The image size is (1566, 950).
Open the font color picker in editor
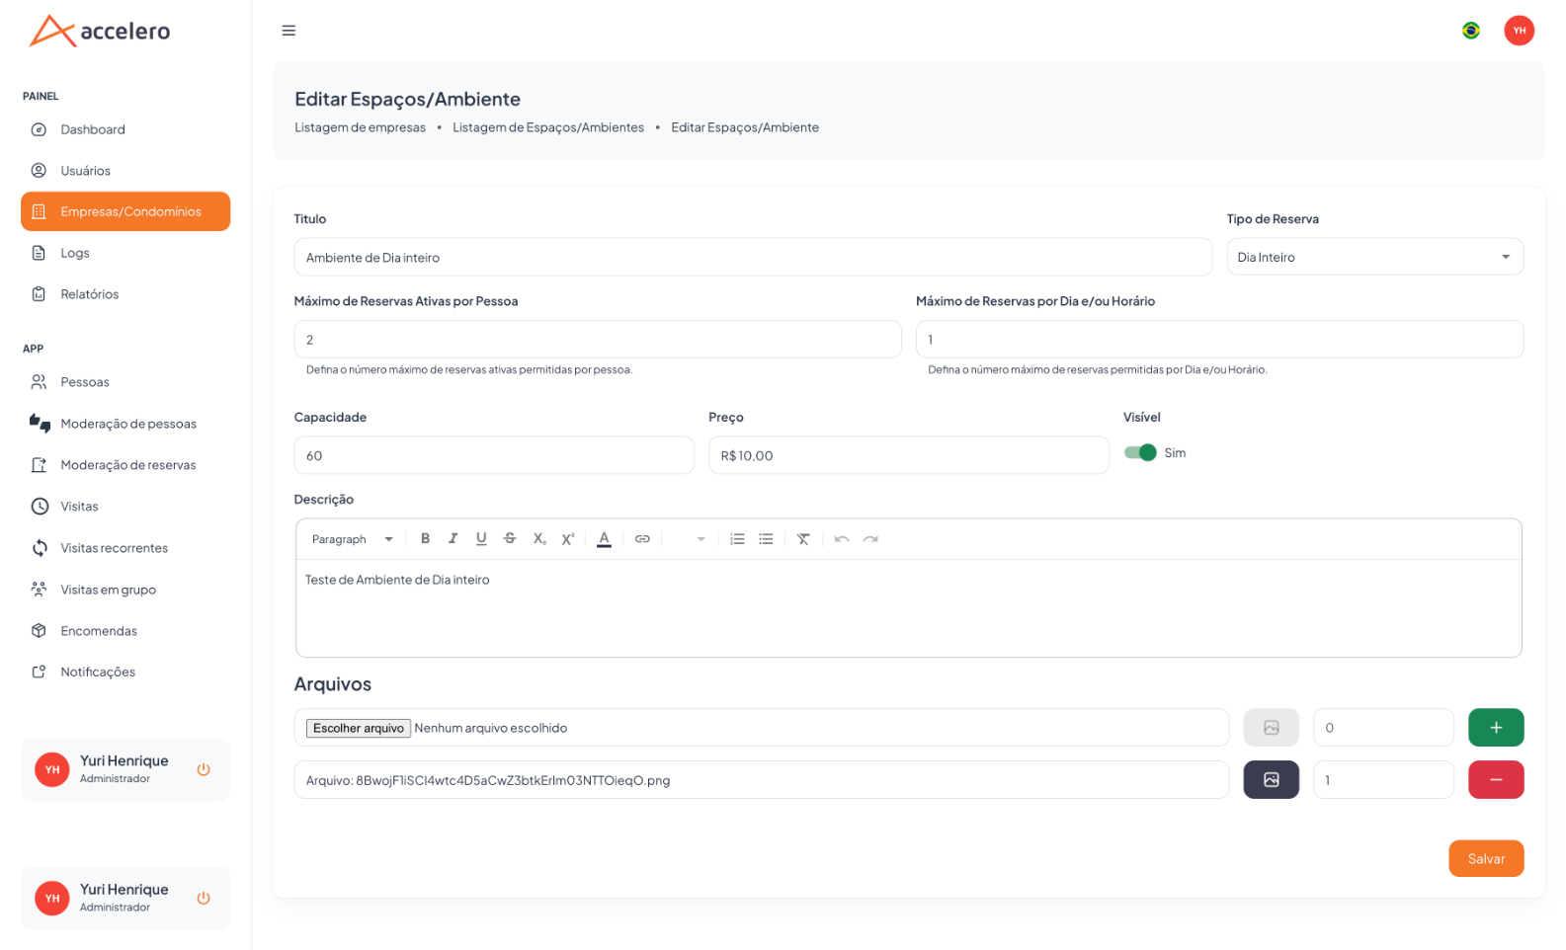[x=604, y=539]
